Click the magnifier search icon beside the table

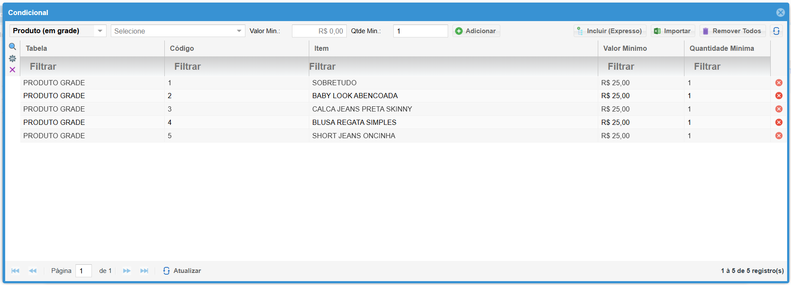(x=13, y=46)
